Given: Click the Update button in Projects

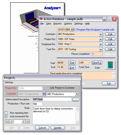Looking at the screenshot, I should (58, 128).
